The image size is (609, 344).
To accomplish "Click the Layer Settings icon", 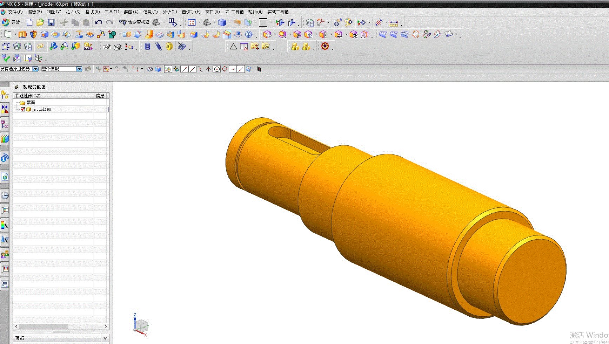I will point(310,23).
